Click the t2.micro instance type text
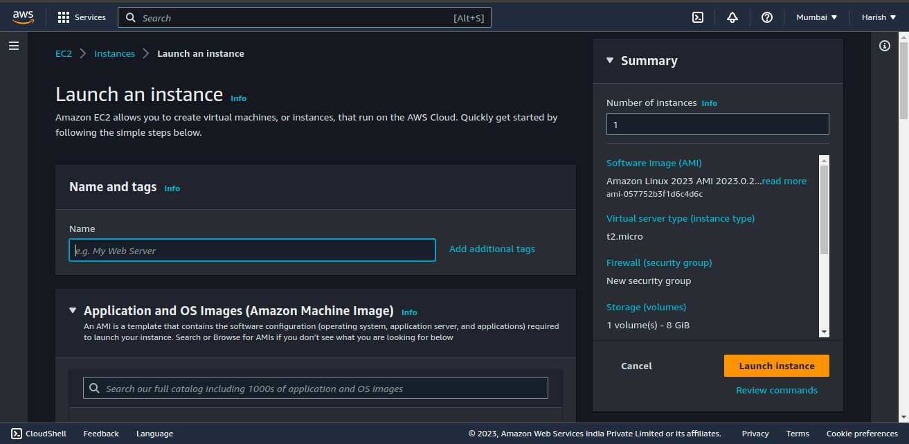 [624, 236]
